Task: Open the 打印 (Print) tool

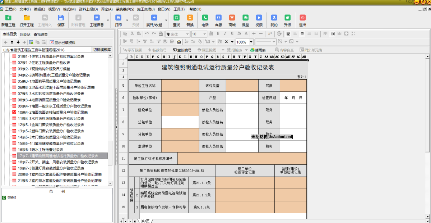Action: [x=119, y=21]
